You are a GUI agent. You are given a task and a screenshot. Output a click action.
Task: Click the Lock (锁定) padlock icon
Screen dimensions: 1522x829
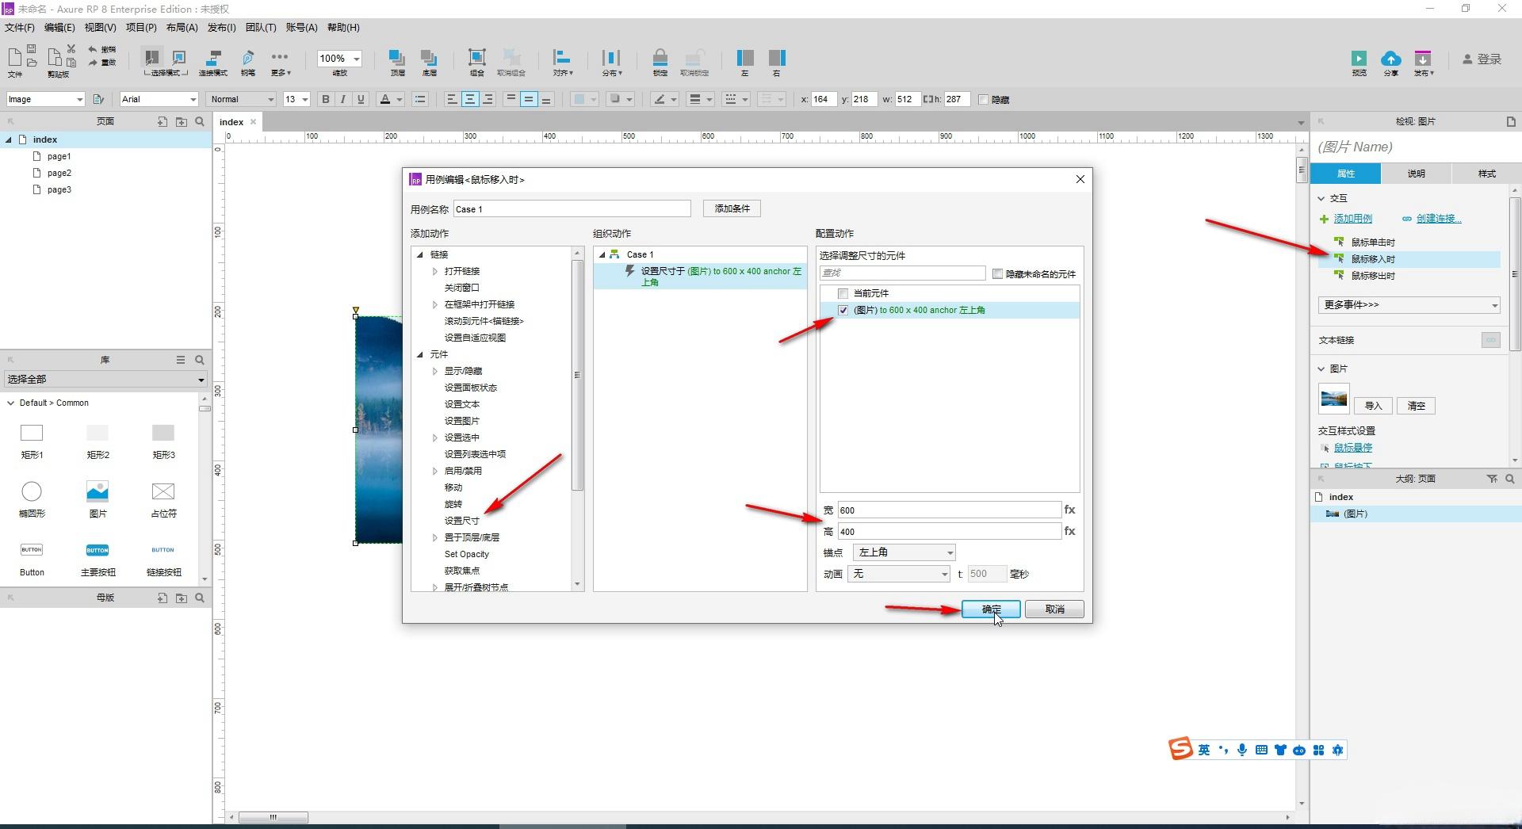660,58
